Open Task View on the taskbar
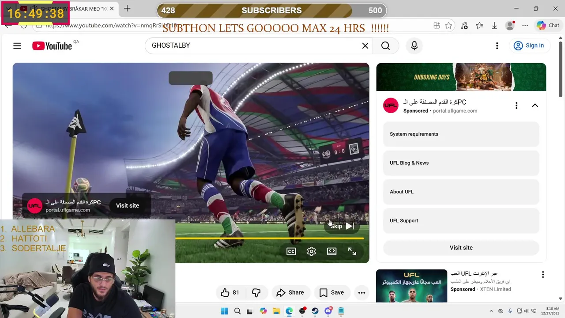Image resolution: width=565 pixels, height=318 pixels. coord(250,311)
